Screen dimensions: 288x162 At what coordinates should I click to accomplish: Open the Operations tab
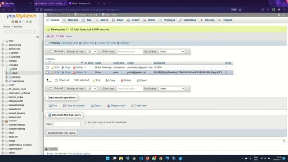(x=188, y=20)
